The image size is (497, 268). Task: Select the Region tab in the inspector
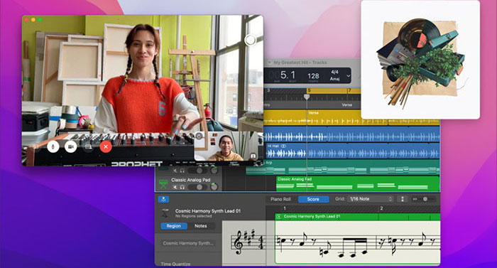pyautogui.click(x=174, y=226)
